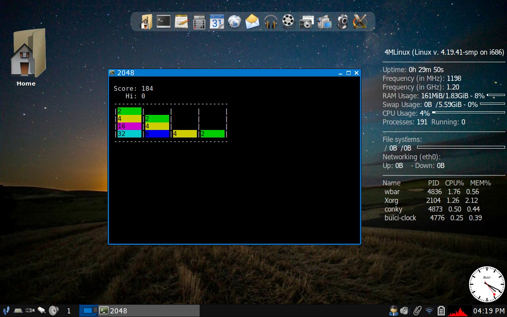Open the terminal from the dock

163,21
